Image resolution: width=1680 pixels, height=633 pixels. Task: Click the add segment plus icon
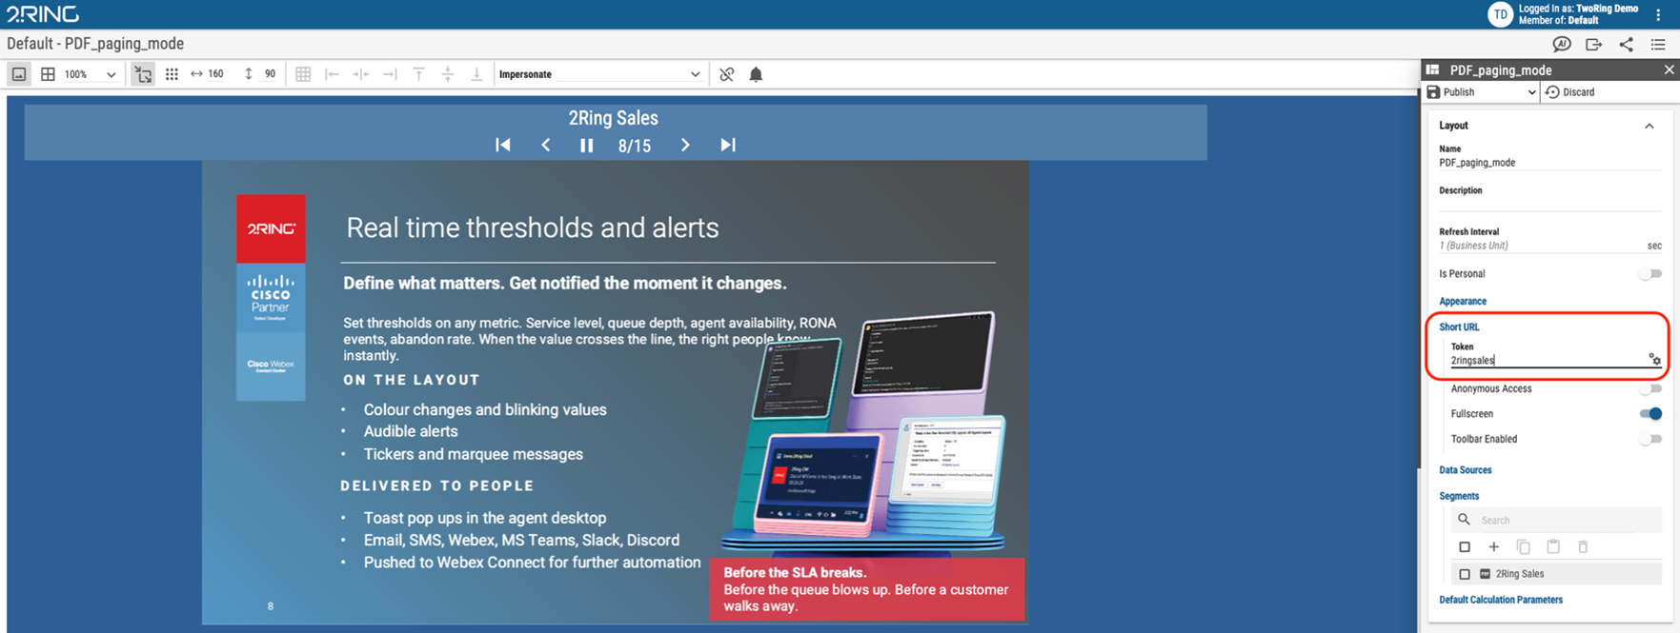point(1494,547)
